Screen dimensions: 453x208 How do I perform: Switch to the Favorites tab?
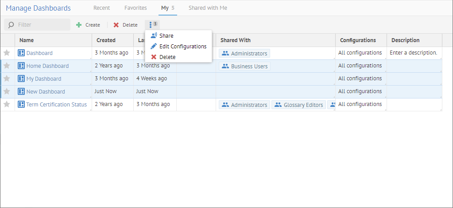pos(135,8)
